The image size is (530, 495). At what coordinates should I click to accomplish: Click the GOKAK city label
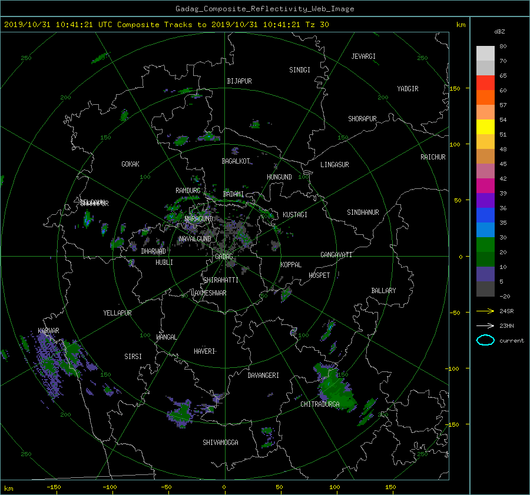(131, 164)
